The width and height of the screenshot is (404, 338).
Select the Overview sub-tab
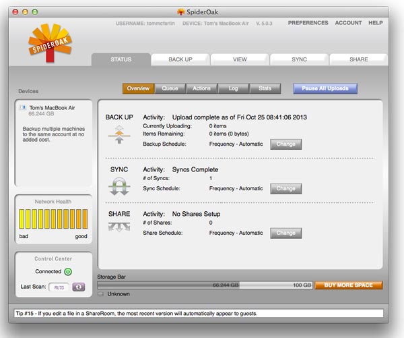pyautogui.click(x=138, y=88)
